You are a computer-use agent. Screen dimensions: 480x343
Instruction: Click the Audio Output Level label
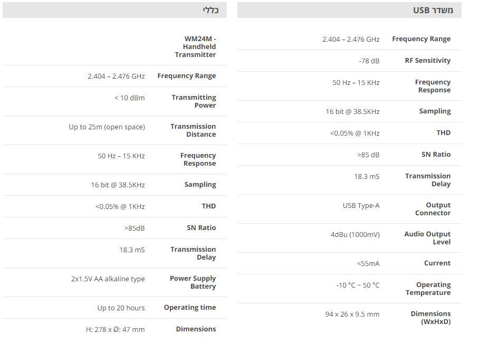[x=427, y=238]
